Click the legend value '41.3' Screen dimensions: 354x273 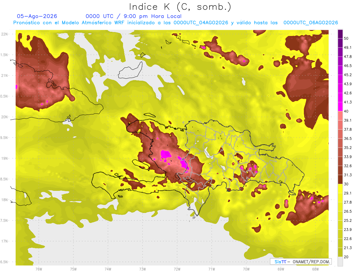[x=348, y=102]
